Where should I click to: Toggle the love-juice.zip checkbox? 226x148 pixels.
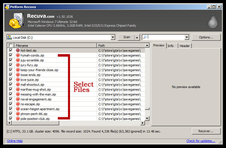pos(11,79)
